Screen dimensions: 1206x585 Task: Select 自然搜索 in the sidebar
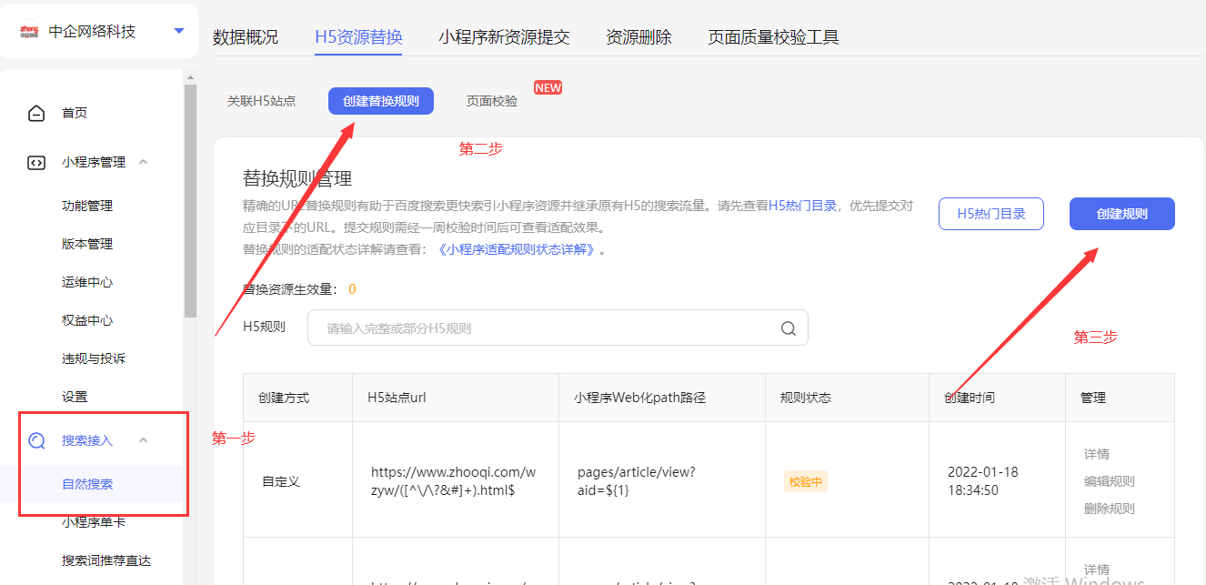point(88,486)
